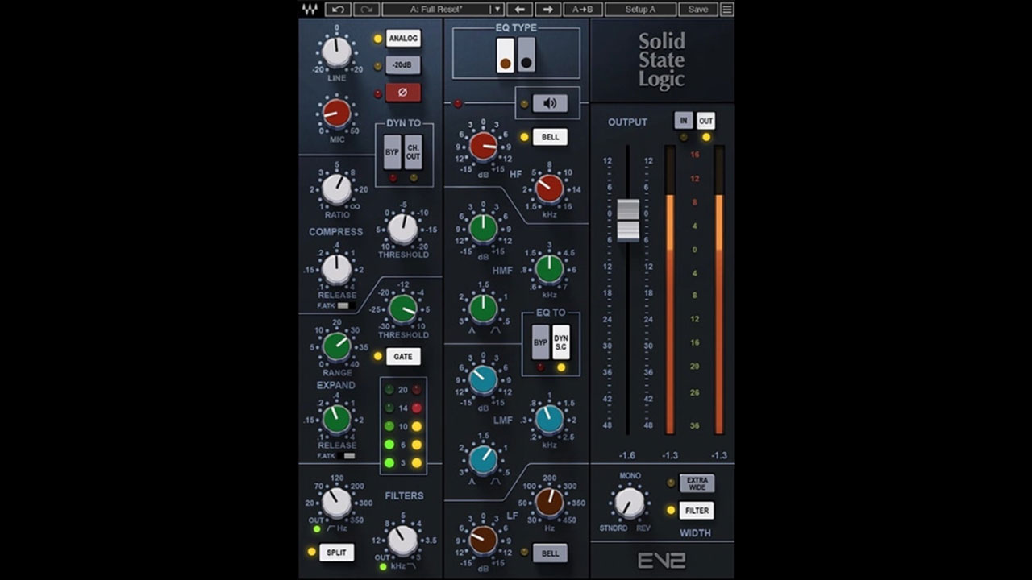
Task: Switch meters to IN
Action: [684, 121]
